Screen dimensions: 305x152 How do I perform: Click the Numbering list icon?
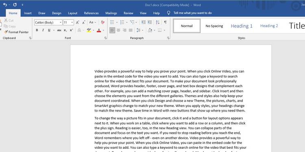point(122,22)
